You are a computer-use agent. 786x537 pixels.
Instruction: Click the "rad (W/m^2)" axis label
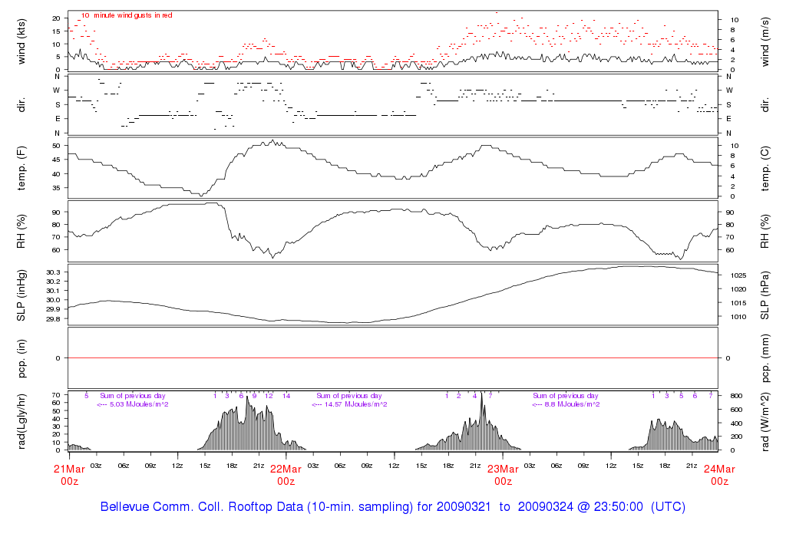765,421
